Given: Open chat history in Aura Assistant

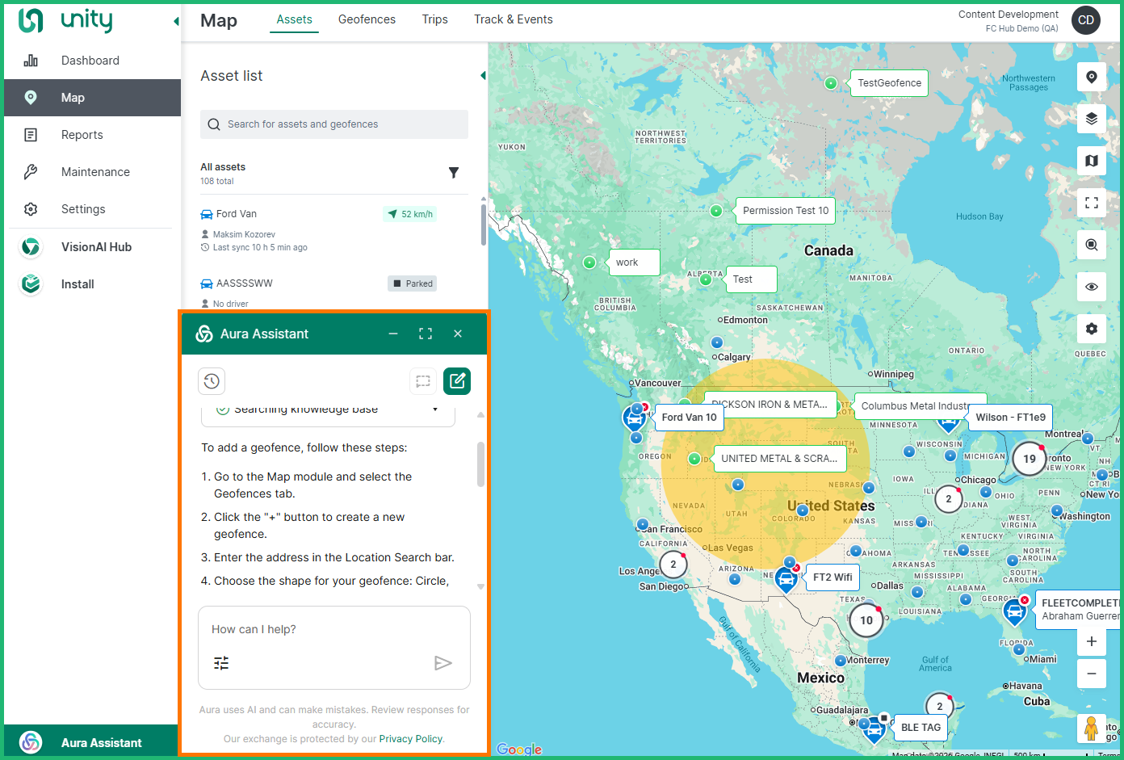Looking at the screenshot, I should coord(212,381).
